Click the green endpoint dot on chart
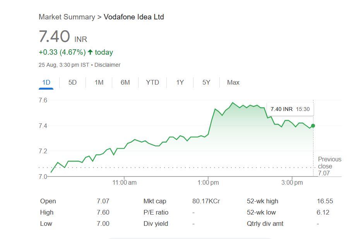 [x=313, y=126]
